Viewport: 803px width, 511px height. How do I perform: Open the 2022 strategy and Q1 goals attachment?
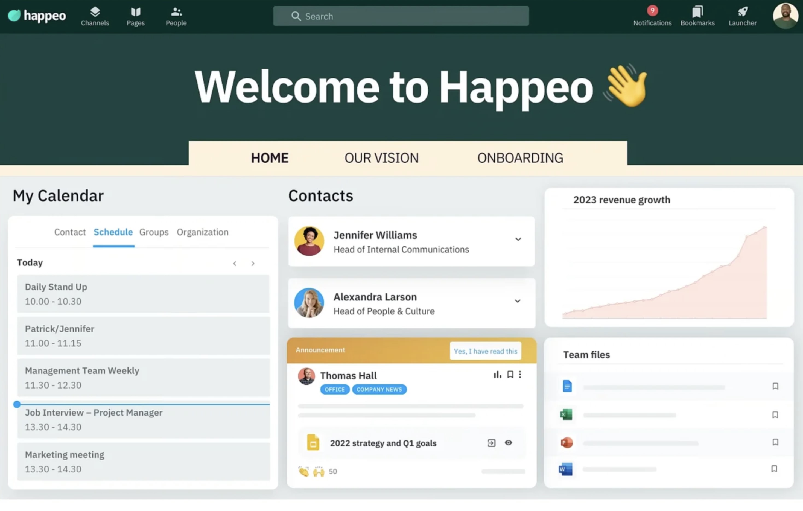click(383, 443)
